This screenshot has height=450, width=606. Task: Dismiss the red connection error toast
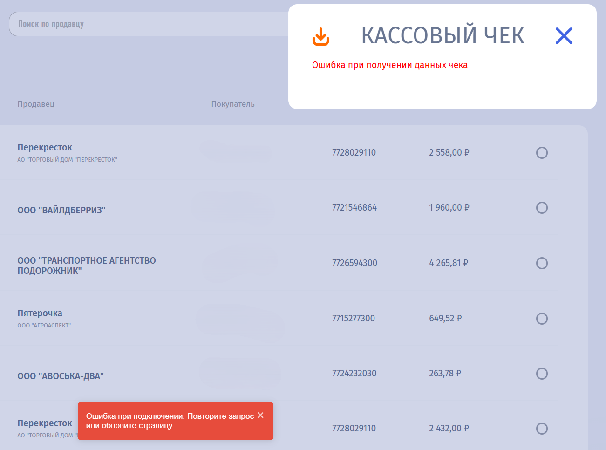[260, 415]
